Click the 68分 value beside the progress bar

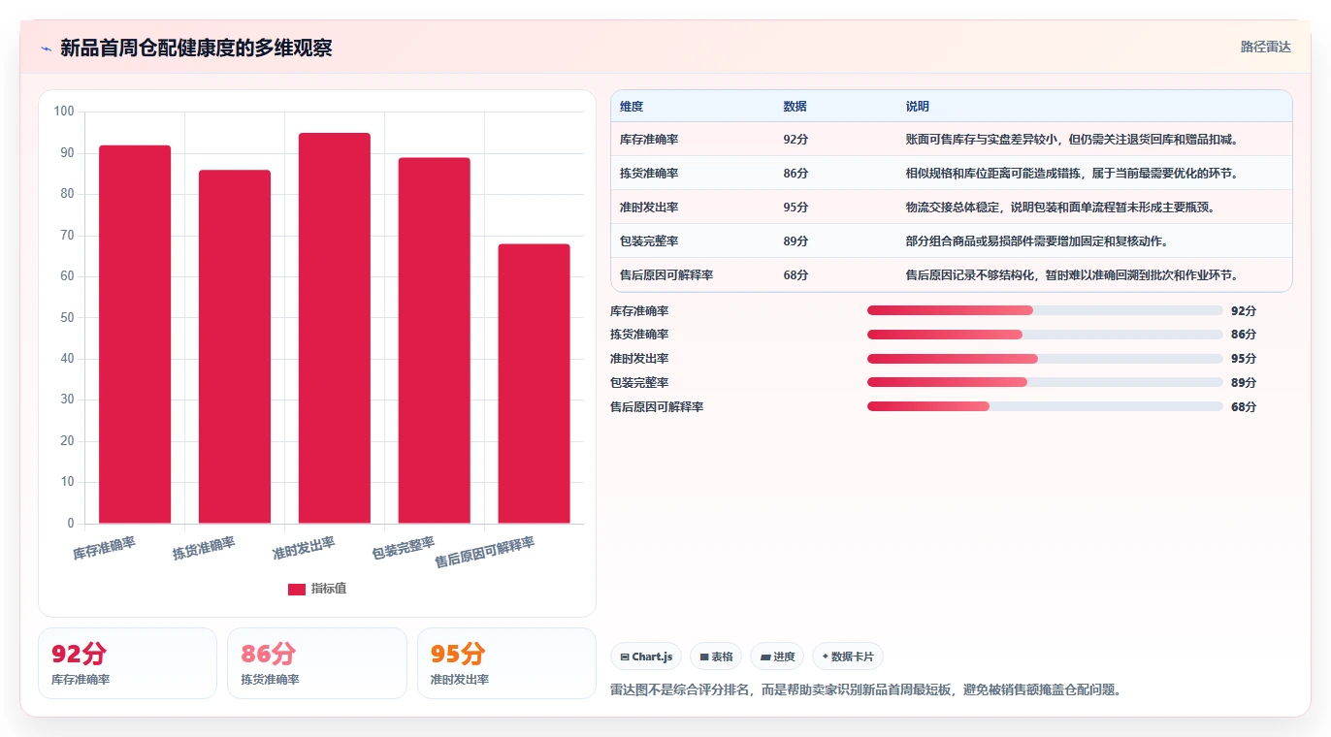[x=1244, y=407]
